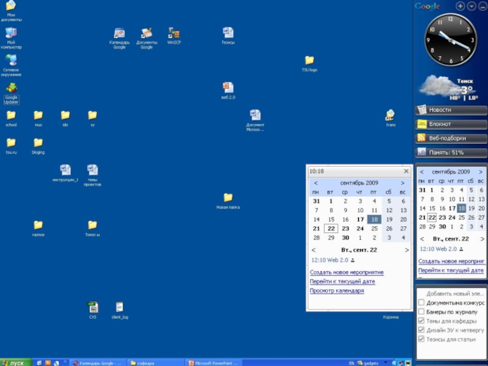Select date 24 in popup calendar
This screenshot has width=488, height=366.
(360, 228)
